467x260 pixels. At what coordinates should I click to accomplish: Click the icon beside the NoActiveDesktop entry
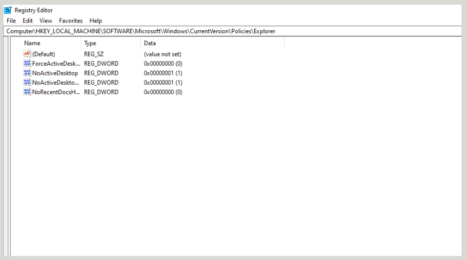coord(27,73)
